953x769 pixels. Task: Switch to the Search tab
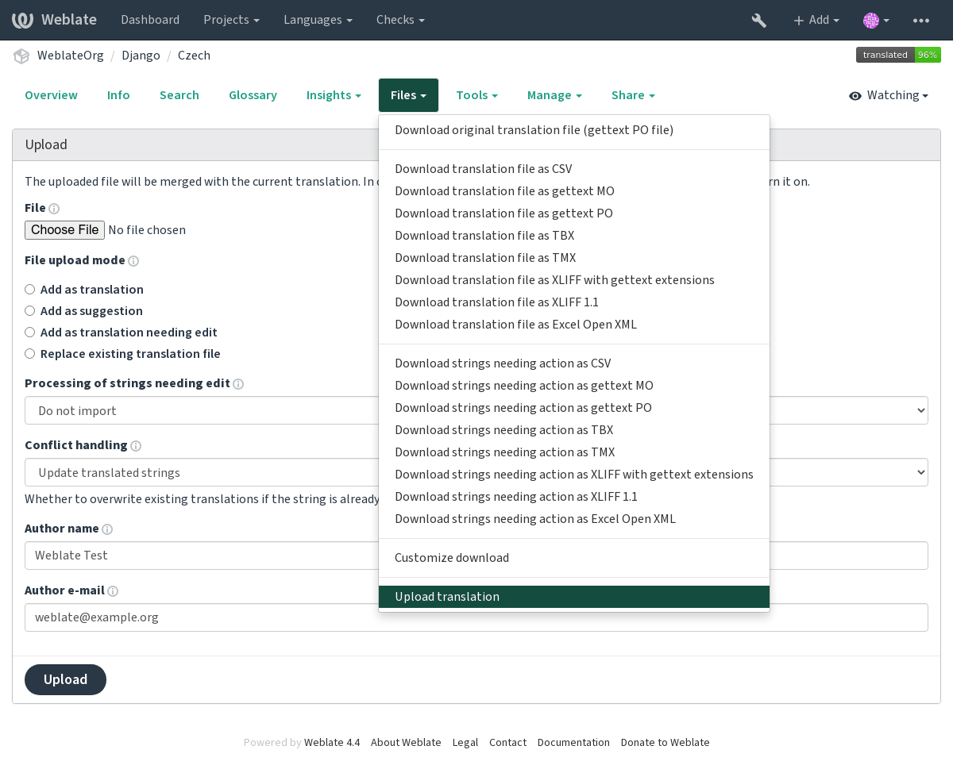coord(179,95)
